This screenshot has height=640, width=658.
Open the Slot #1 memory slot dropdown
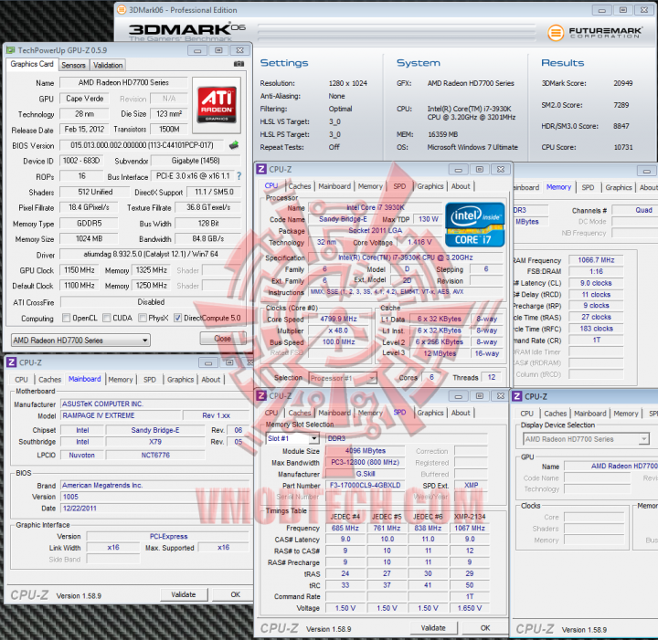pos(292,438)
